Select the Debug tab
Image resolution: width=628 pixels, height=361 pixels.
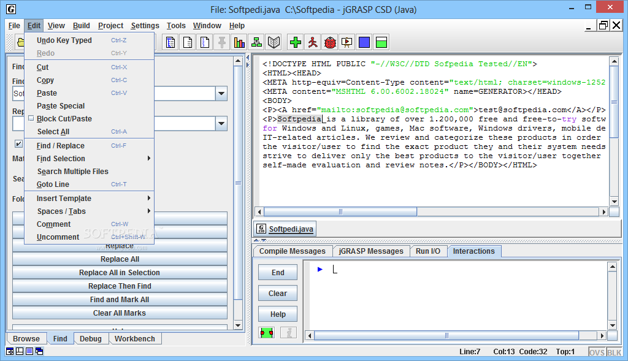pos(91,338)
